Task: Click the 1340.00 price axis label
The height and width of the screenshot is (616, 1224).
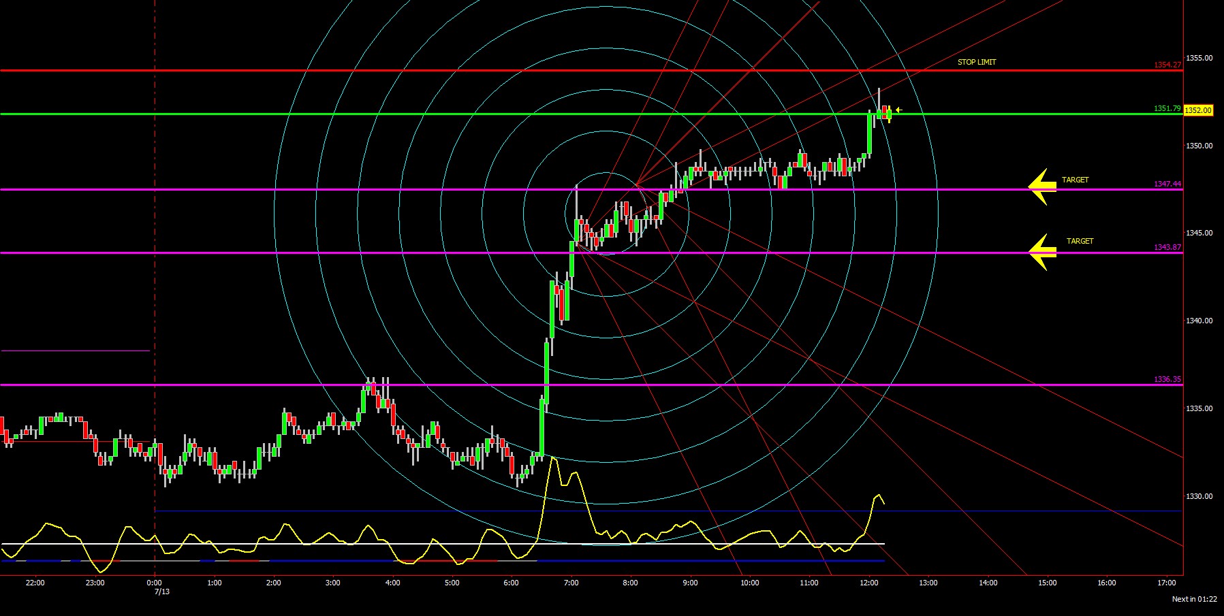Action: [1199, 321]
